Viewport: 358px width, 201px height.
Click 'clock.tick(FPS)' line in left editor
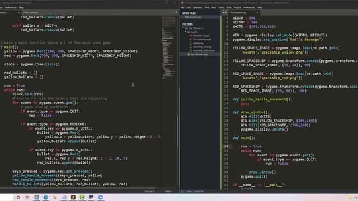pyautogui.click(x=28, y=94)
